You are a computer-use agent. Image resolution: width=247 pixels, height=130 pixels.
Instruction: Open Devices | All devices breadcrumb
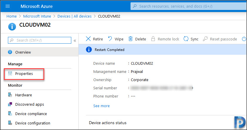74,16
